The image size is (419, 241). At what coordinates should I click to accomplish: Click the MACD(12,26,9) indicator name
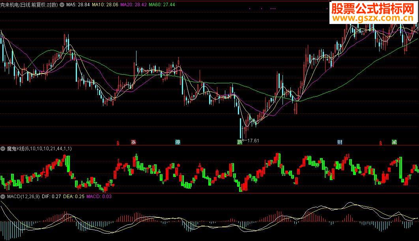pos(23,197)
